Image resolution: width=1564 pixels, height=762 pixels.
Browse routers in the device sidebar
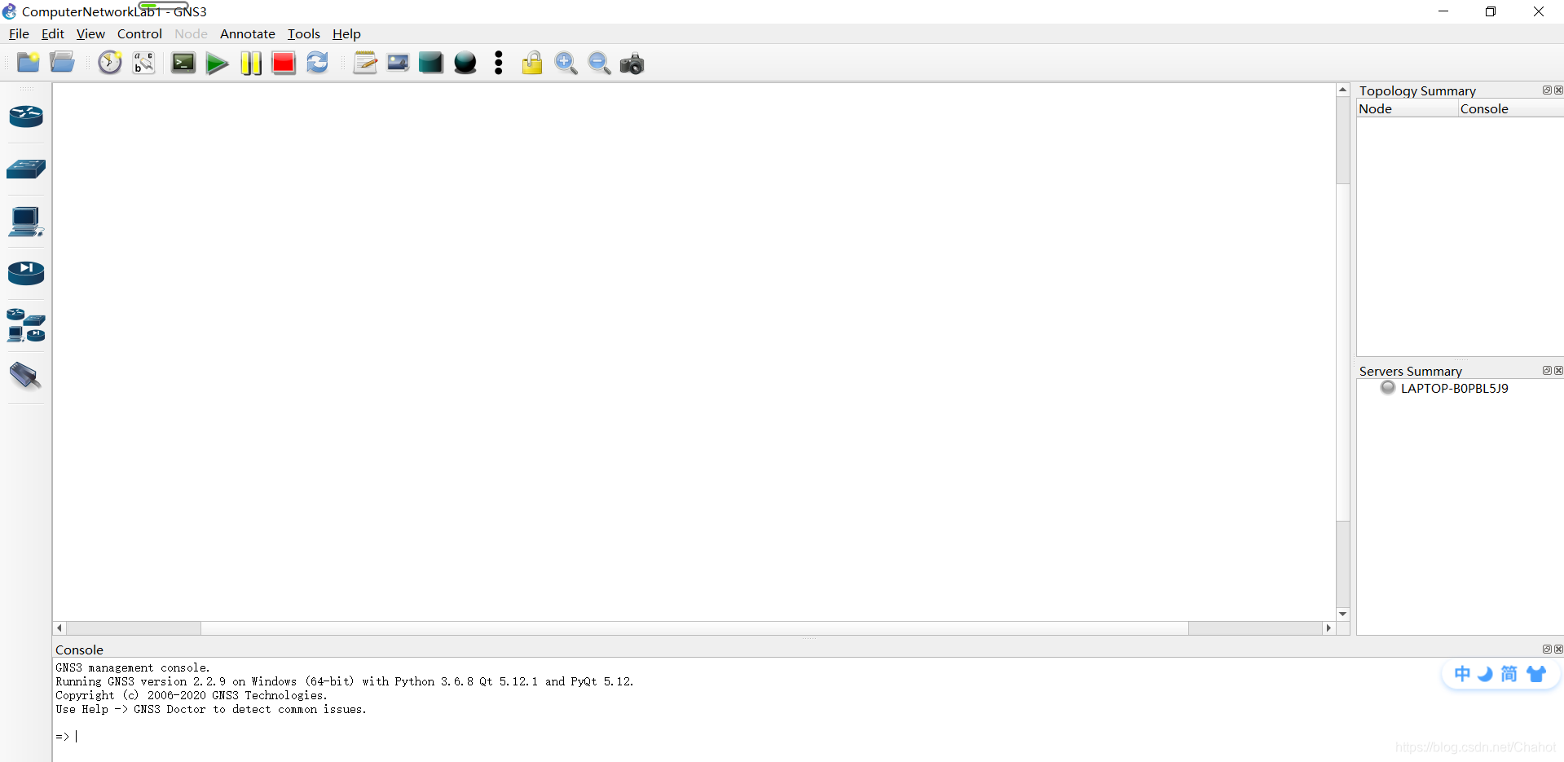(26, 117)
